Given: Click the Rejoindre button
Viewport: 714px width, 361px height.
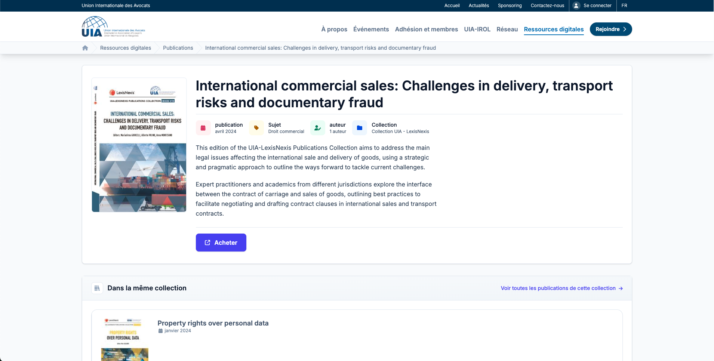Looking at the screenshot, I should point(610,29).
